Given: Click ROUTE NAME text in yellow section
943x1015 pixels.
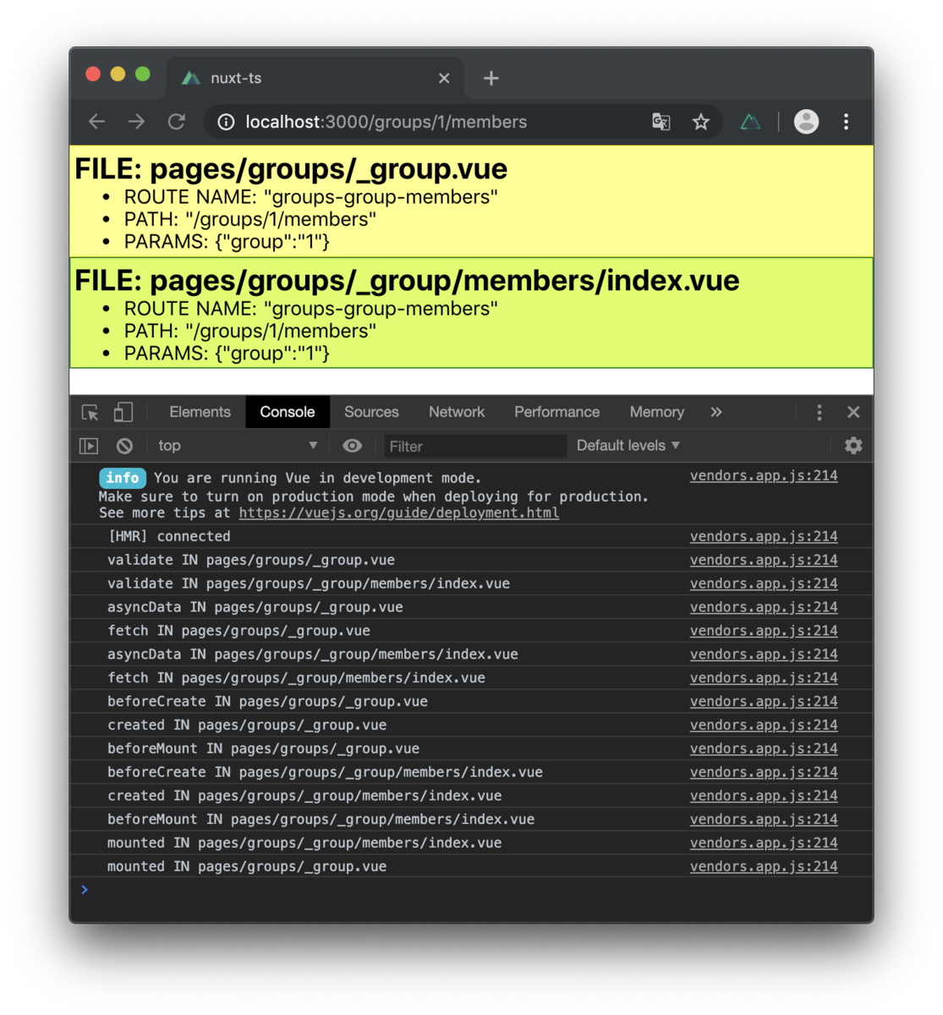Looking at the screenshot, I should pos(310,197).
